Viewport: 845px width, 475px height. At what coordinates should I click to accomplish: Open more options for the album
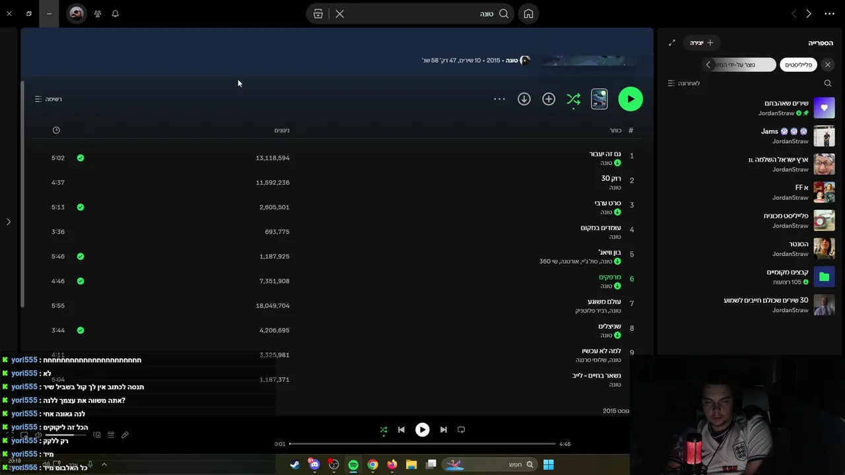click(x=499, y=99)
